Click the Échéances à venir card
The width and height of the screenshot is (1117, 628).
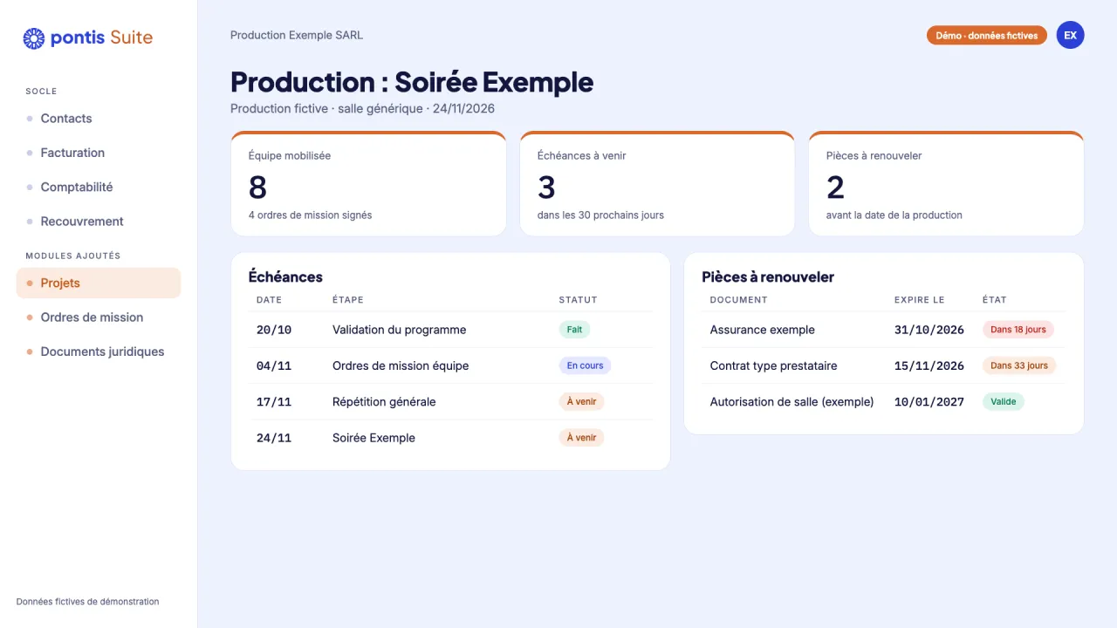657,183
